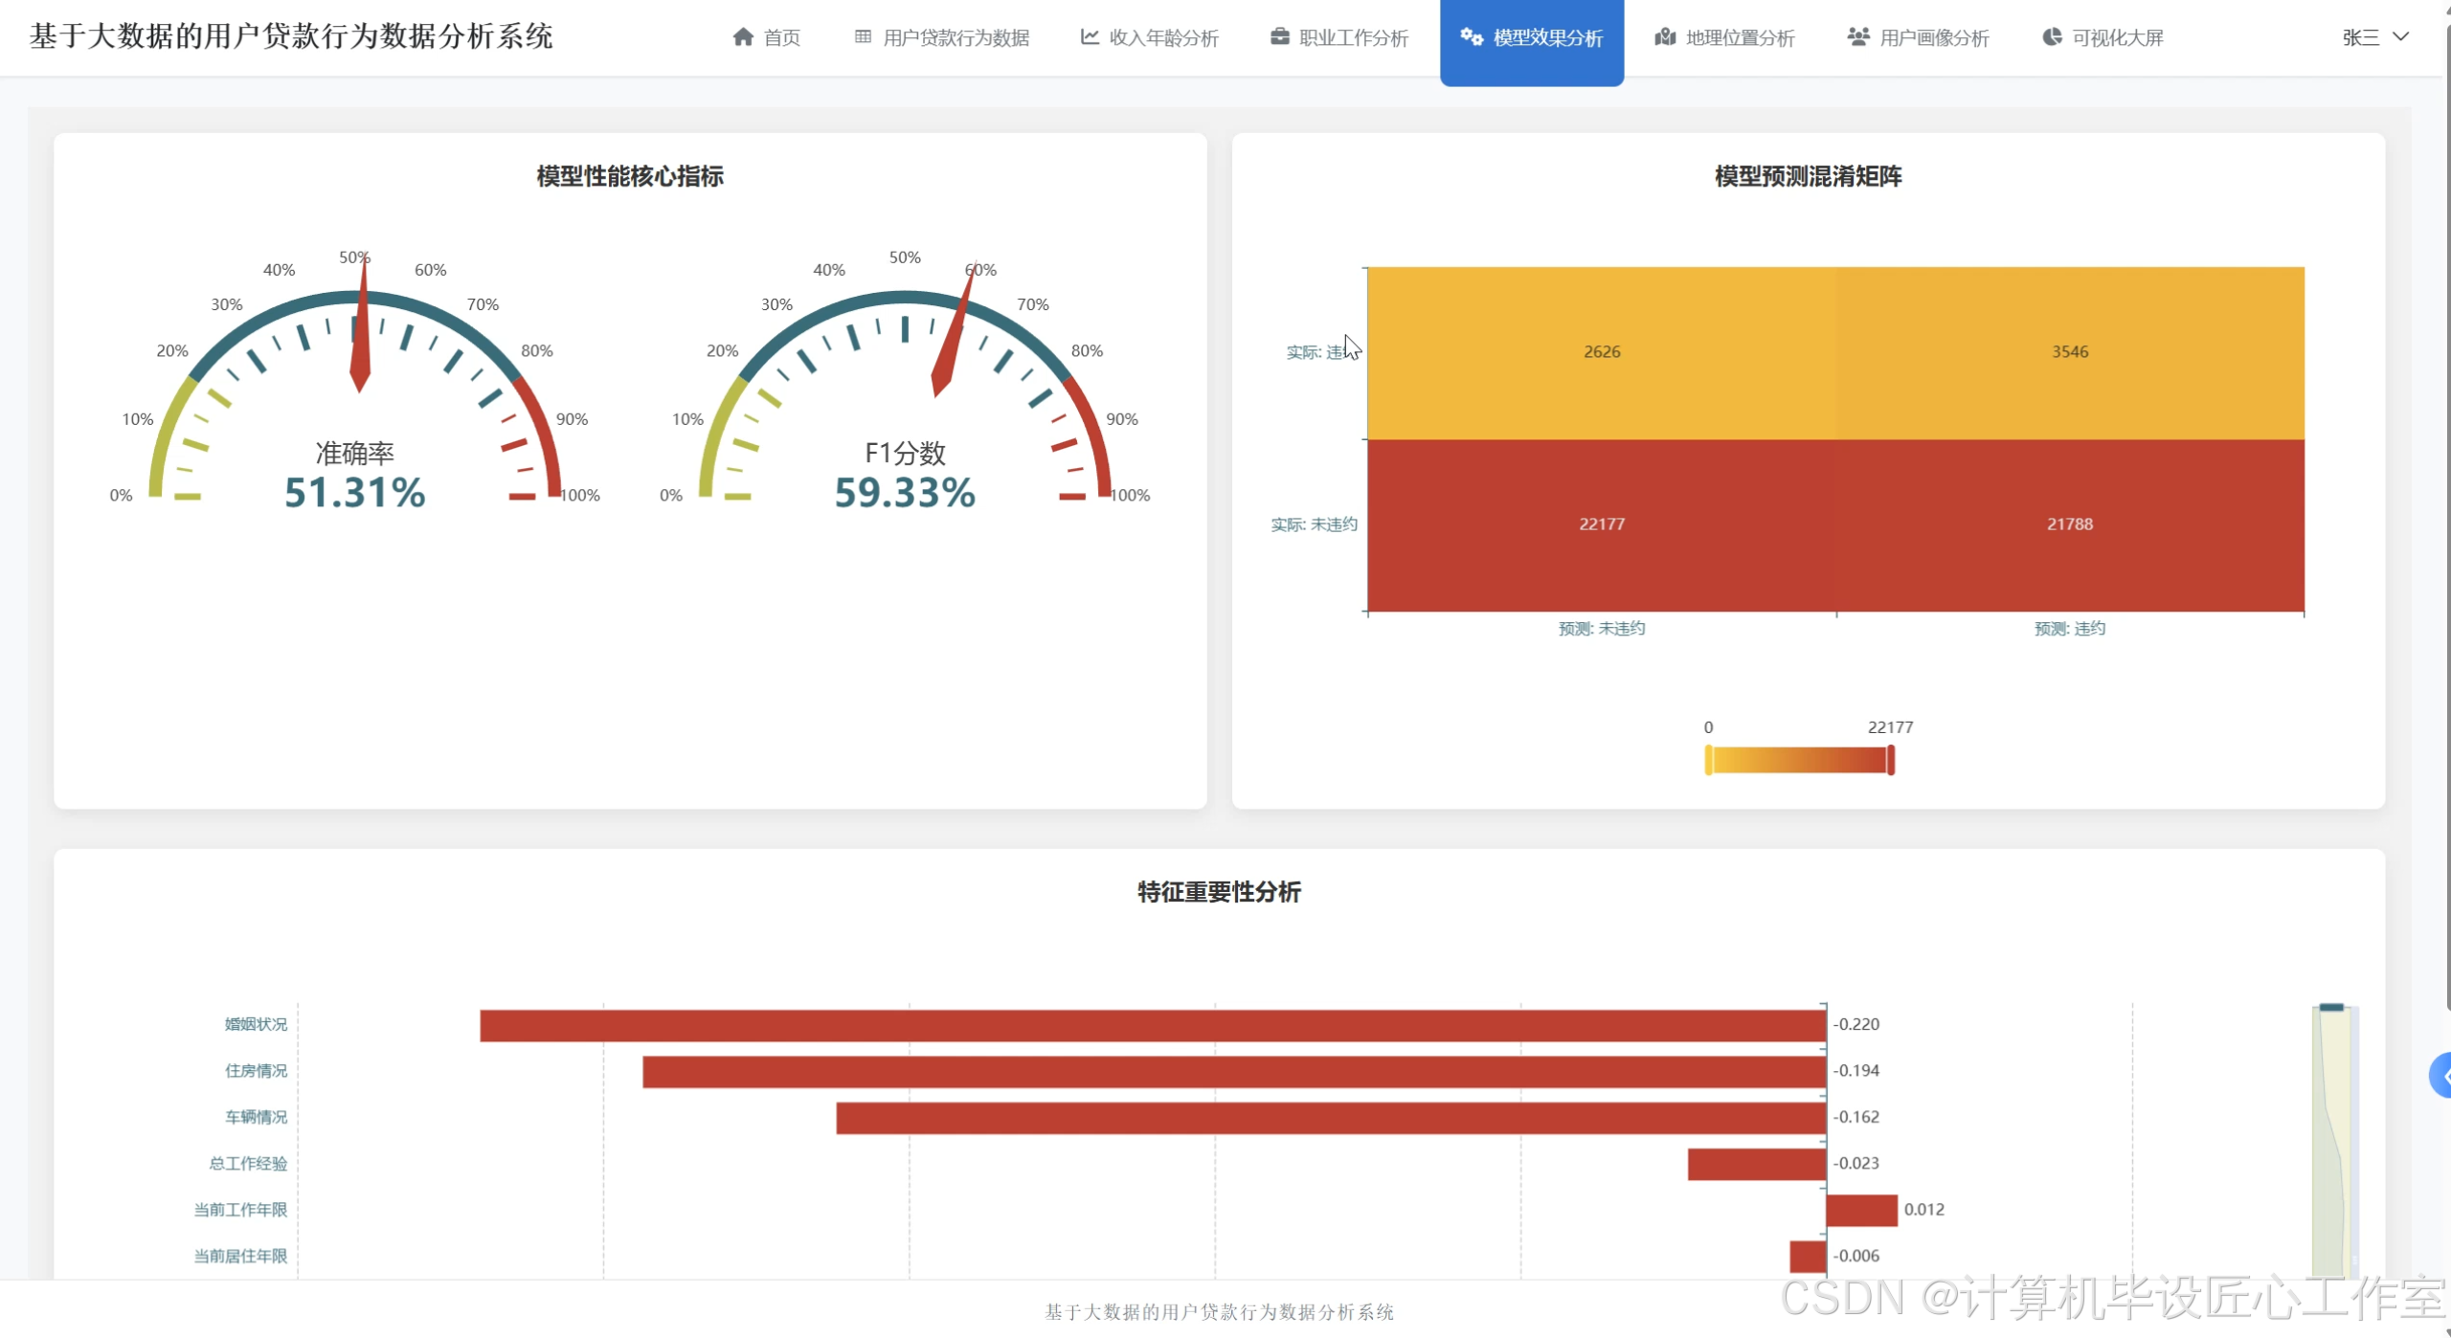
Task: Click the 预测: 未违约 axis label
Action: pyautogui.click(x=1602, y=629)
